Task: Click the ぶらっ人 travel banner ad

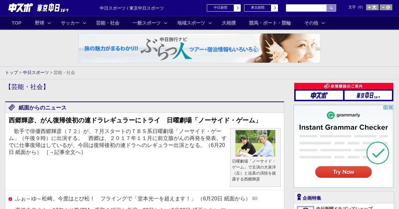Action: pos(199,48)
